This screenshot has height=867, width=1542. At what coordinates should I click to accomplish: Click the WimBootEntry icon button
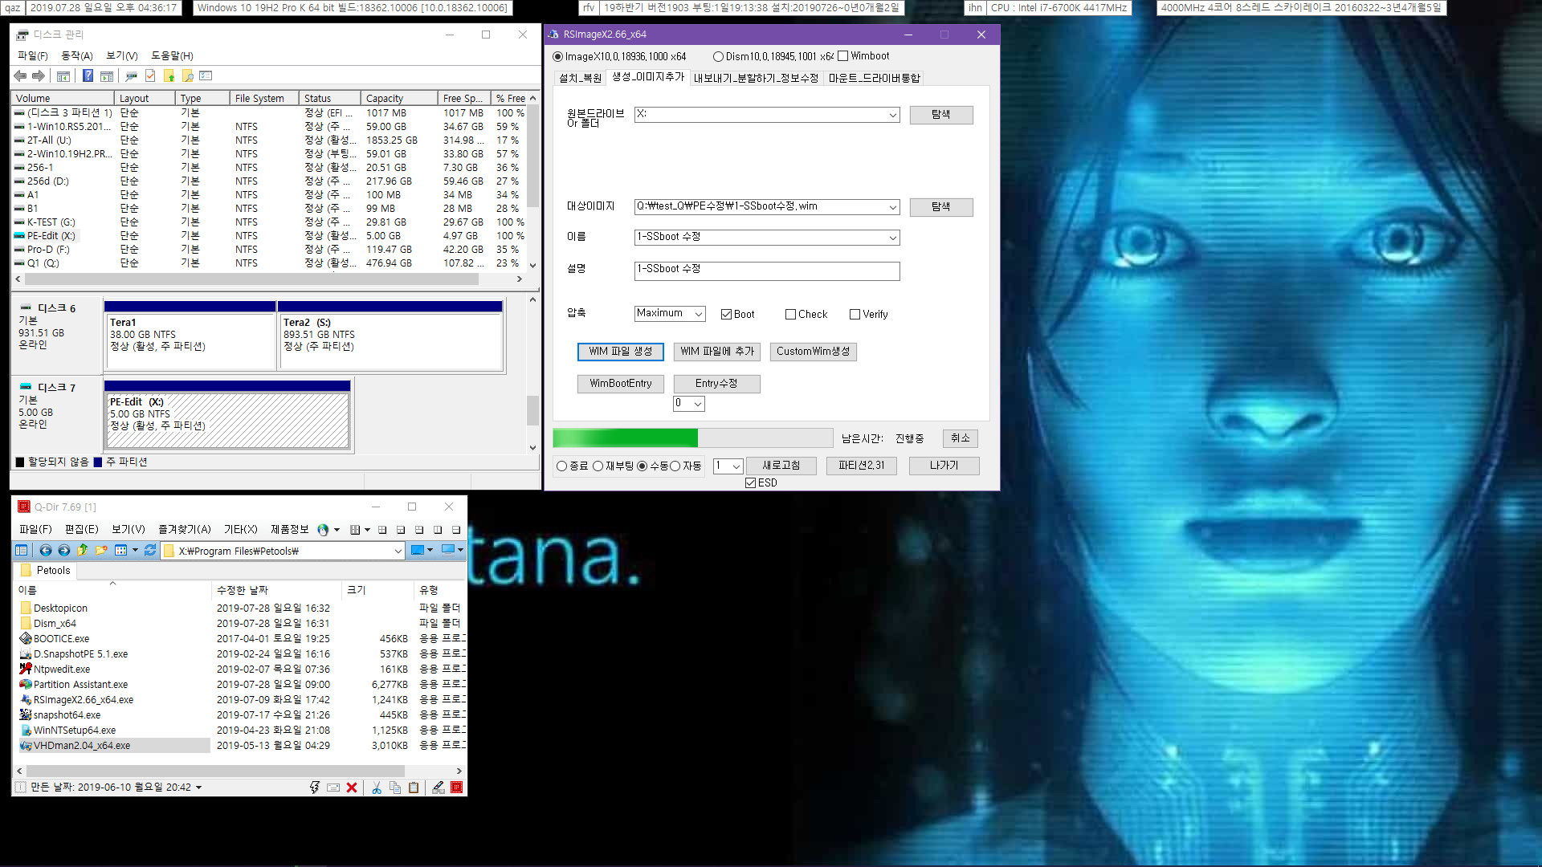pyautogui.click(x=619, y=383)
